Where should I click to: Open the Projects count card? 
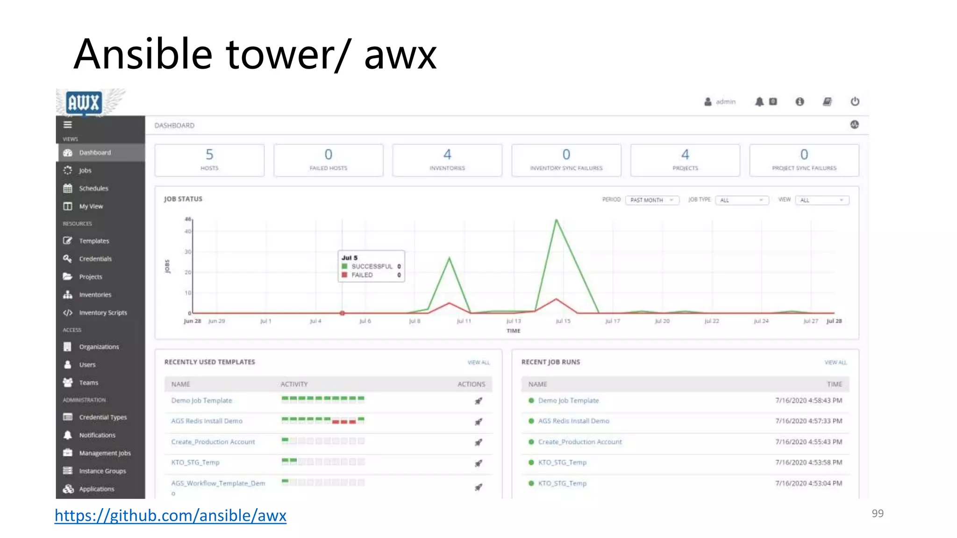(685, 160)
